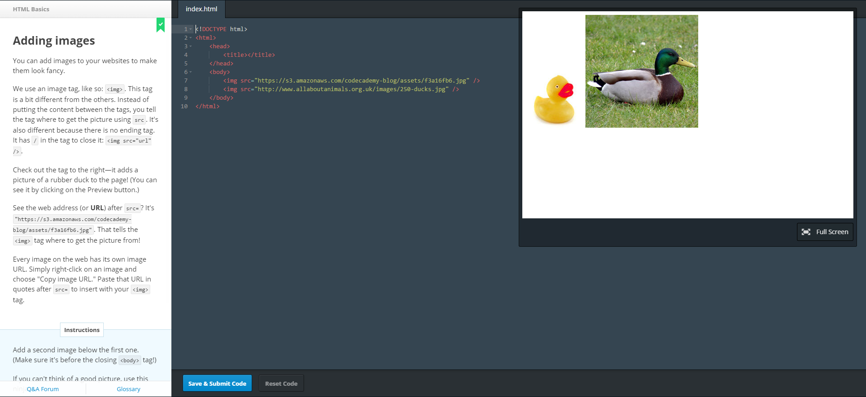Place cursor in the amazonaws image URL
866x397 pixels.
pyautogui.click(x=361, y=81)
